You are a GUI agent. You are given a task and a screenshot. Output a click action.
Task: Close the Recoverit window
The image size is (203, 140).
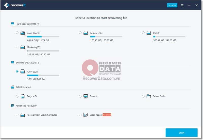[196, 5]
